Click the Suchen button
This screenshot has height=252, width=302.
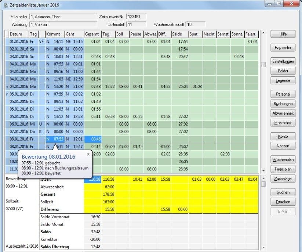coord(283,192)
